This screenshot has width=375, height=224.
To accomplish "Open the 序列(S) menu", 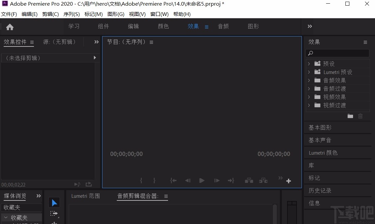I will click(72, 14).
